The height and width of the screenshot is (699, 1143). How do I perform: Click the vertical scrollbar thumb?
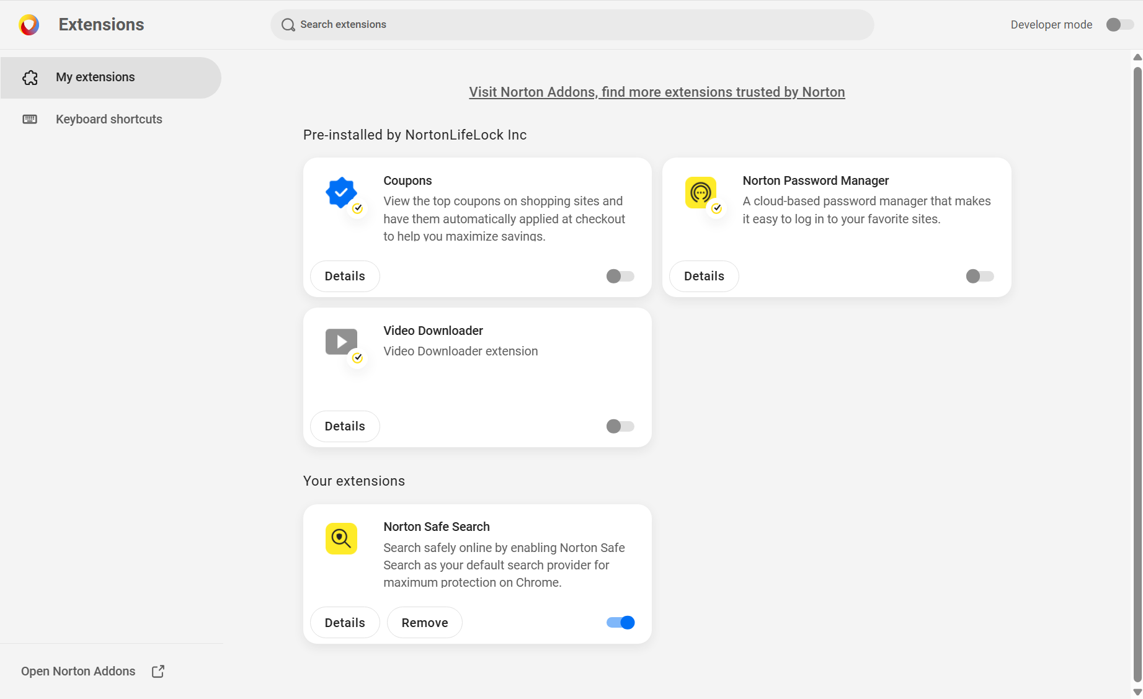[x=1137, y=374]
